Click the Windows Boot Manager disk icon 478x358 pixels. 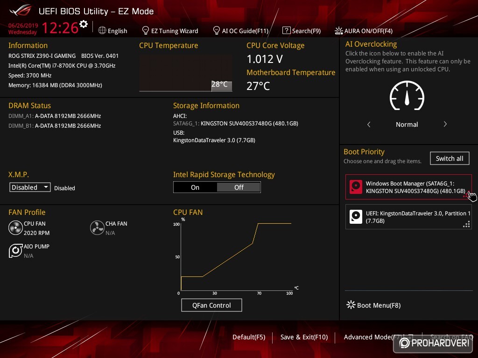pos(356,187)
